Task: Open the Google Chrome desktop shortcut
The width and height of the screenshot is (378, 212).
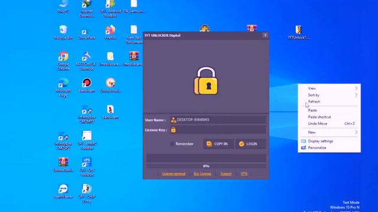Action: coord(63,61)
